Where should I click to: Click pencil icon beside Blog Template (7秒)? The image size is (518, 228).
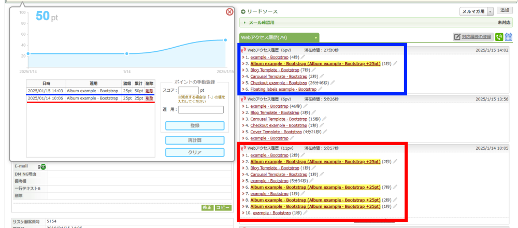click(313, 69)
